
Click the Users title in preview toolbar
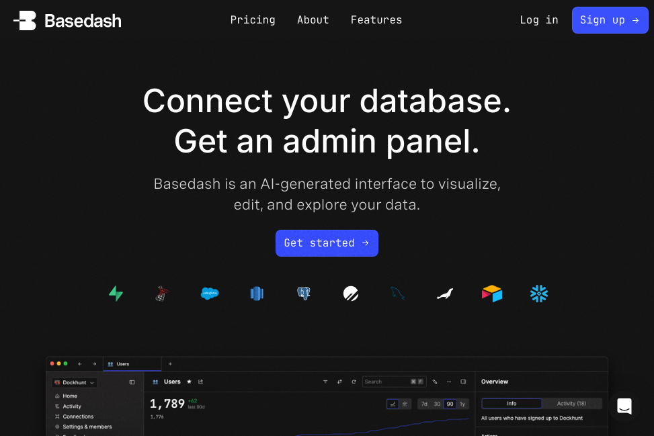click(172, 382)
